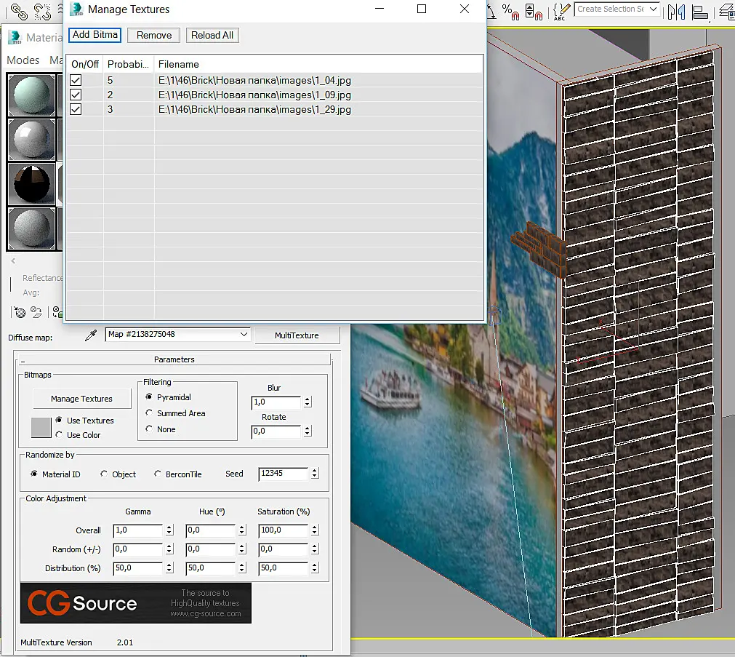Viewport: 735px width, 657px height.
Task: Click the Unlink Selection broken-chain icon
Action: click(x=43, y=11)
